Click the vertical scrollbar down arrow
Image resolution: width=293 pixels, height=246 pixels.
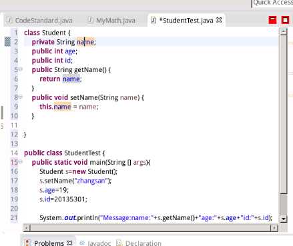point(284,219)
